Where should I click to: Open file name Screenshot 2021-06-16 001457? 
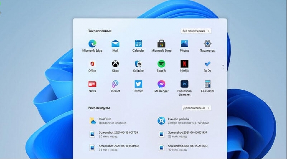[x=188, y=132]
